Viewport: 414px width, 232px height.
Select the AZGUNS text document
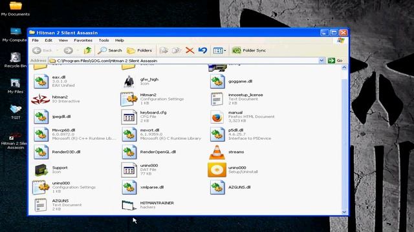click(41, 205)
